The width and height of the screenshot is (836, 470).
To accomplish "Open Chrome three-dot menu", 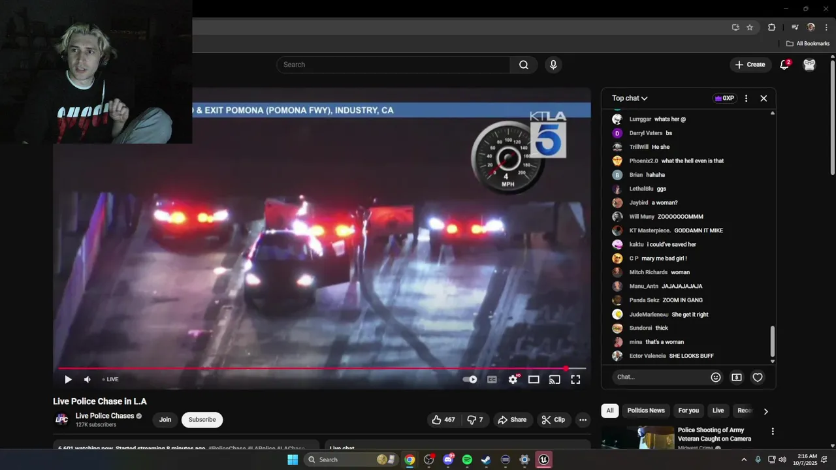I will point(826,27).
